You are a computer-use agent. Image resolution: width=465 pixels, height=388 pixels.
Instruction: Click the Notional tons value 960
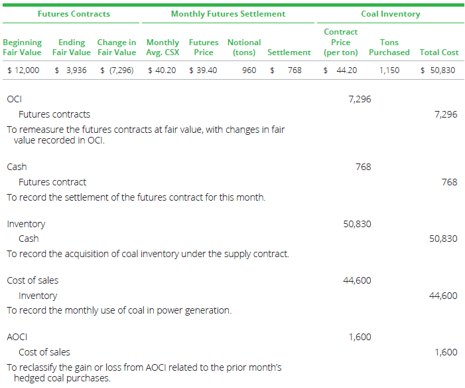[249, 70]
